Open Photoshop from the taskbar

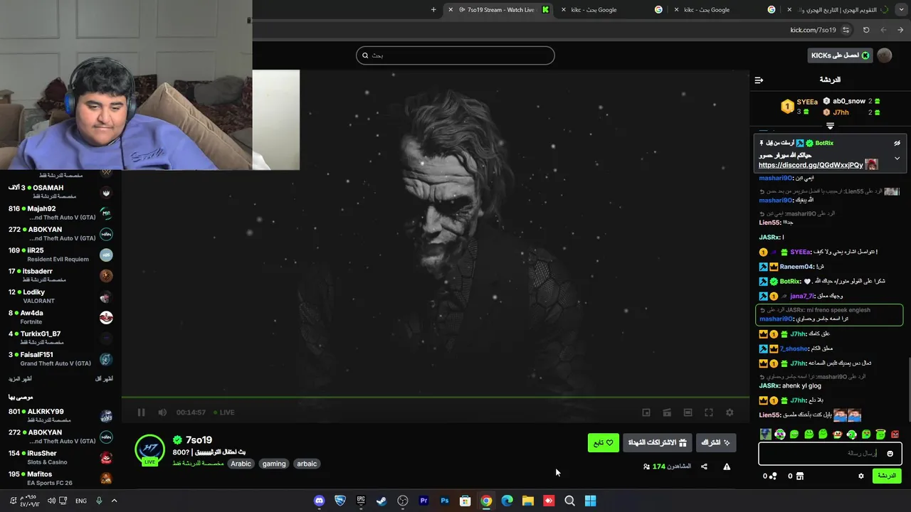coord(444,501)
